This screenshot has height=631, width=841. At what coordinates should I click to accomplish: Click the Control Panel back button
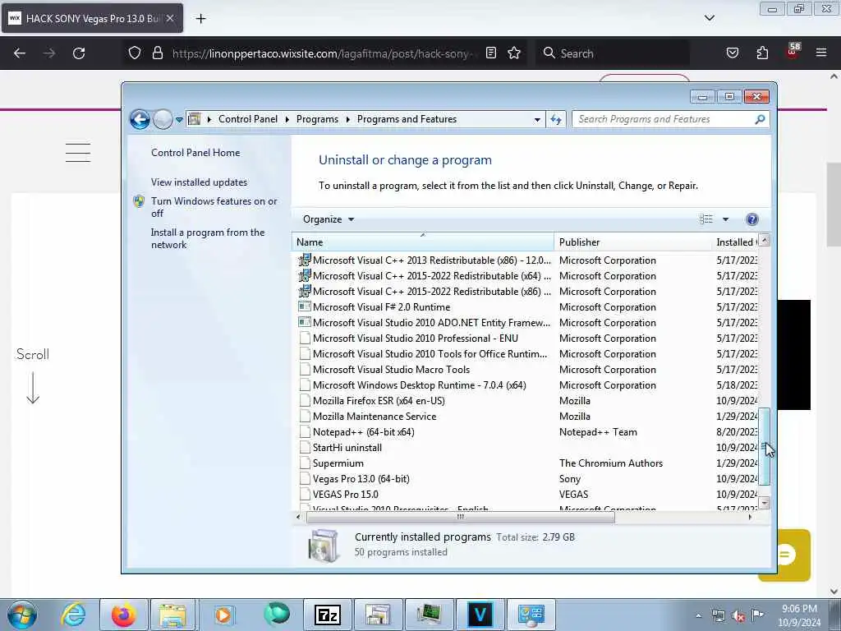tap(140, 119)
